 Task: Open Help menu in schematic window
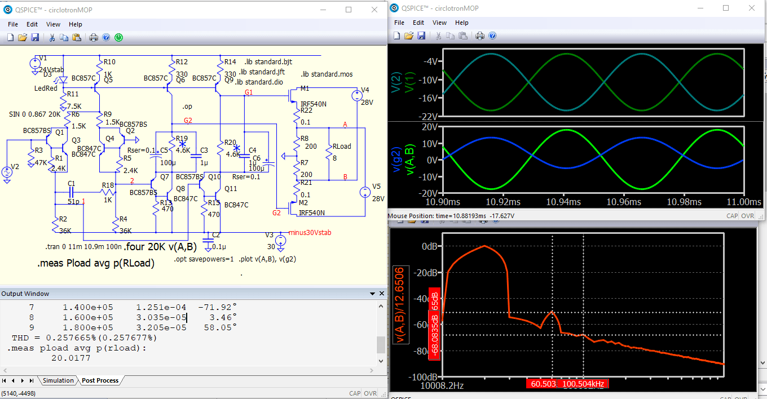pyautogui.click(x=76, y=24)
